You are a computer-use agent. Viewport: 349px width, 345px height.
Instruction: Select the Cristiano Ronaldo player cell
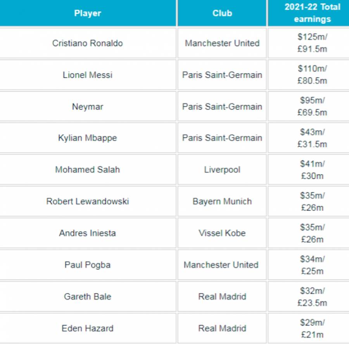(88, 43)
